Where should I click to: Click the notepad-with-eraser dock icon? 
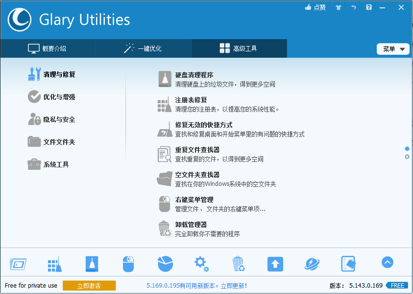(348, 264)
